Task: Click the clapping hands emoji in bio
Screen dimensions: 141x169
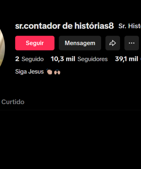Action: point(49,72)
